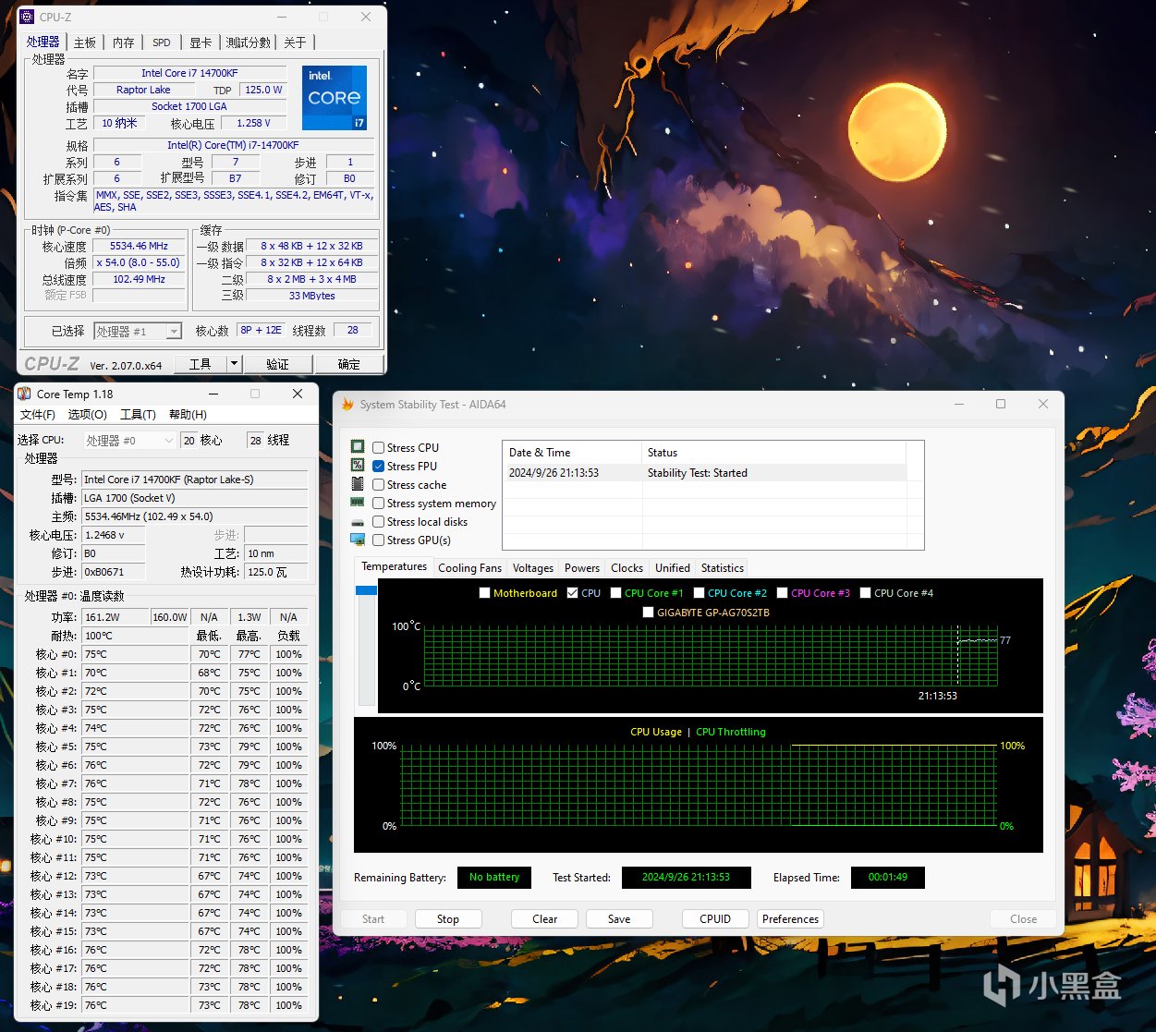Open the CPU-Z processor selection dropdown

coord(173,331)
